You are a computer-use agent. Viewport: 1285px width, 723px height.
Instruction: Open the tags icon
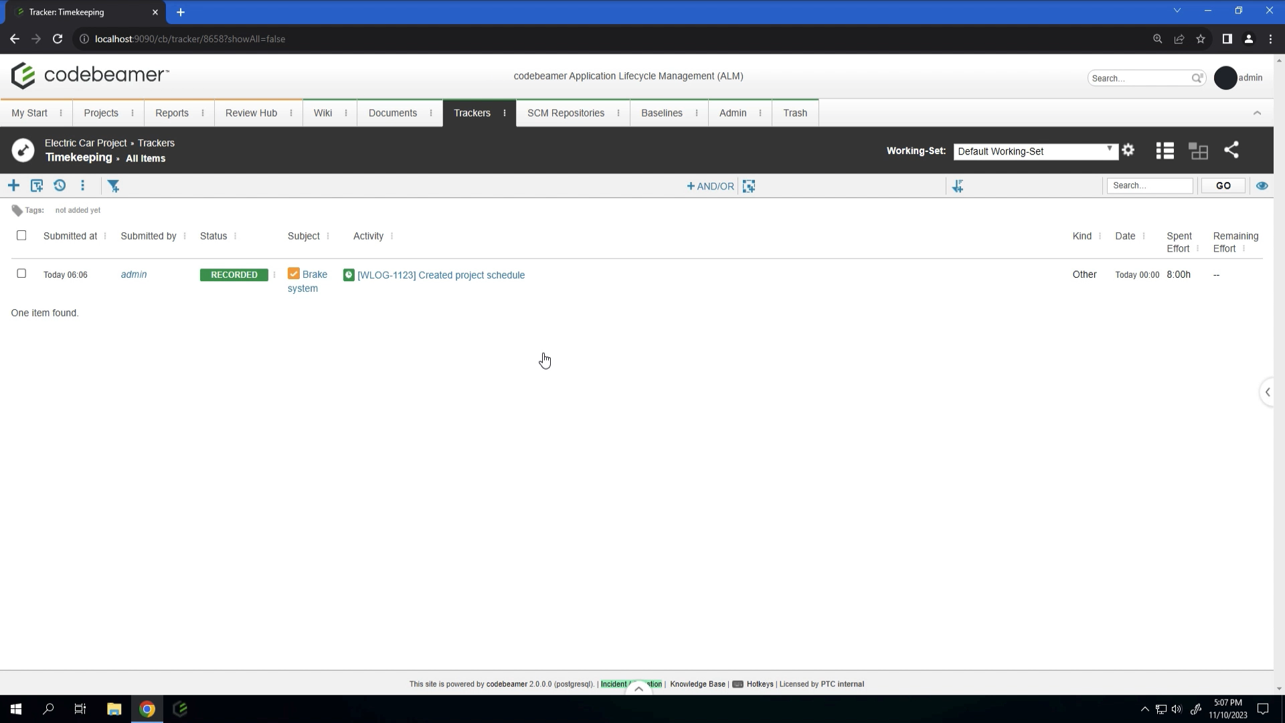17,210
